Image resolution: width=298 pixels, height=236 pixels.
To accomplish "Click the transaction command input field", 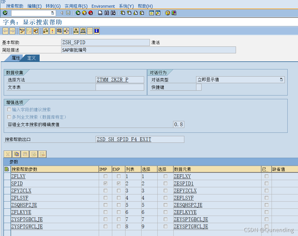I will click(x=31, y=13).
